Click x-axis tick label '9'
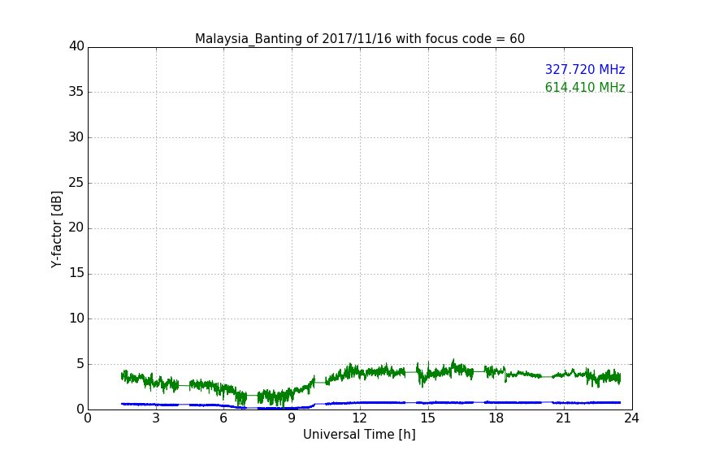This screenshot has width=702, height=468. (292, 418)
